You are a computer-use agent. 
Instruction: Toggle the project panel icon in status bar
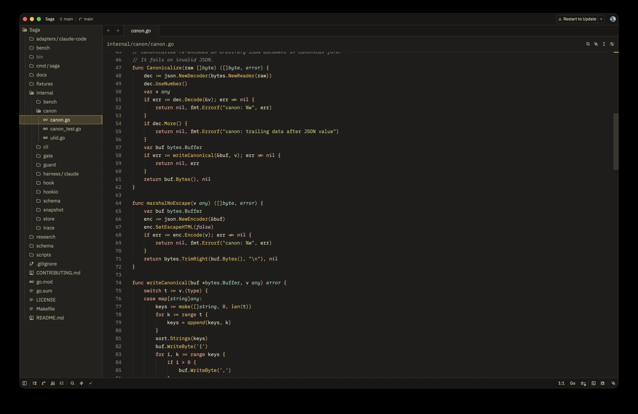pyautogui.click(x=35, y=383)
